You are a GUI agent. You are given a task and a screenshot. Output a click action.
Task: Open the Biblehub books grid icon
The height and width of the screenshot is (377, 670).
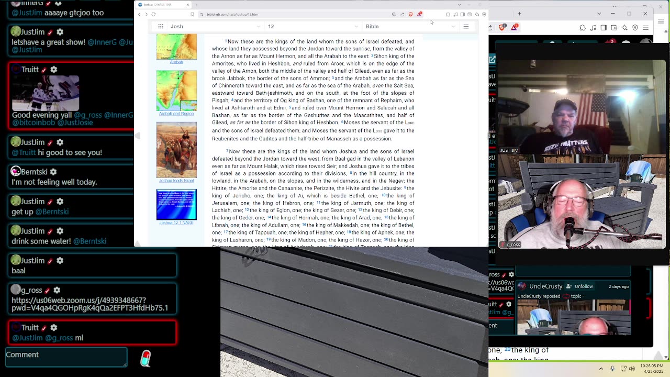(161, 27)
